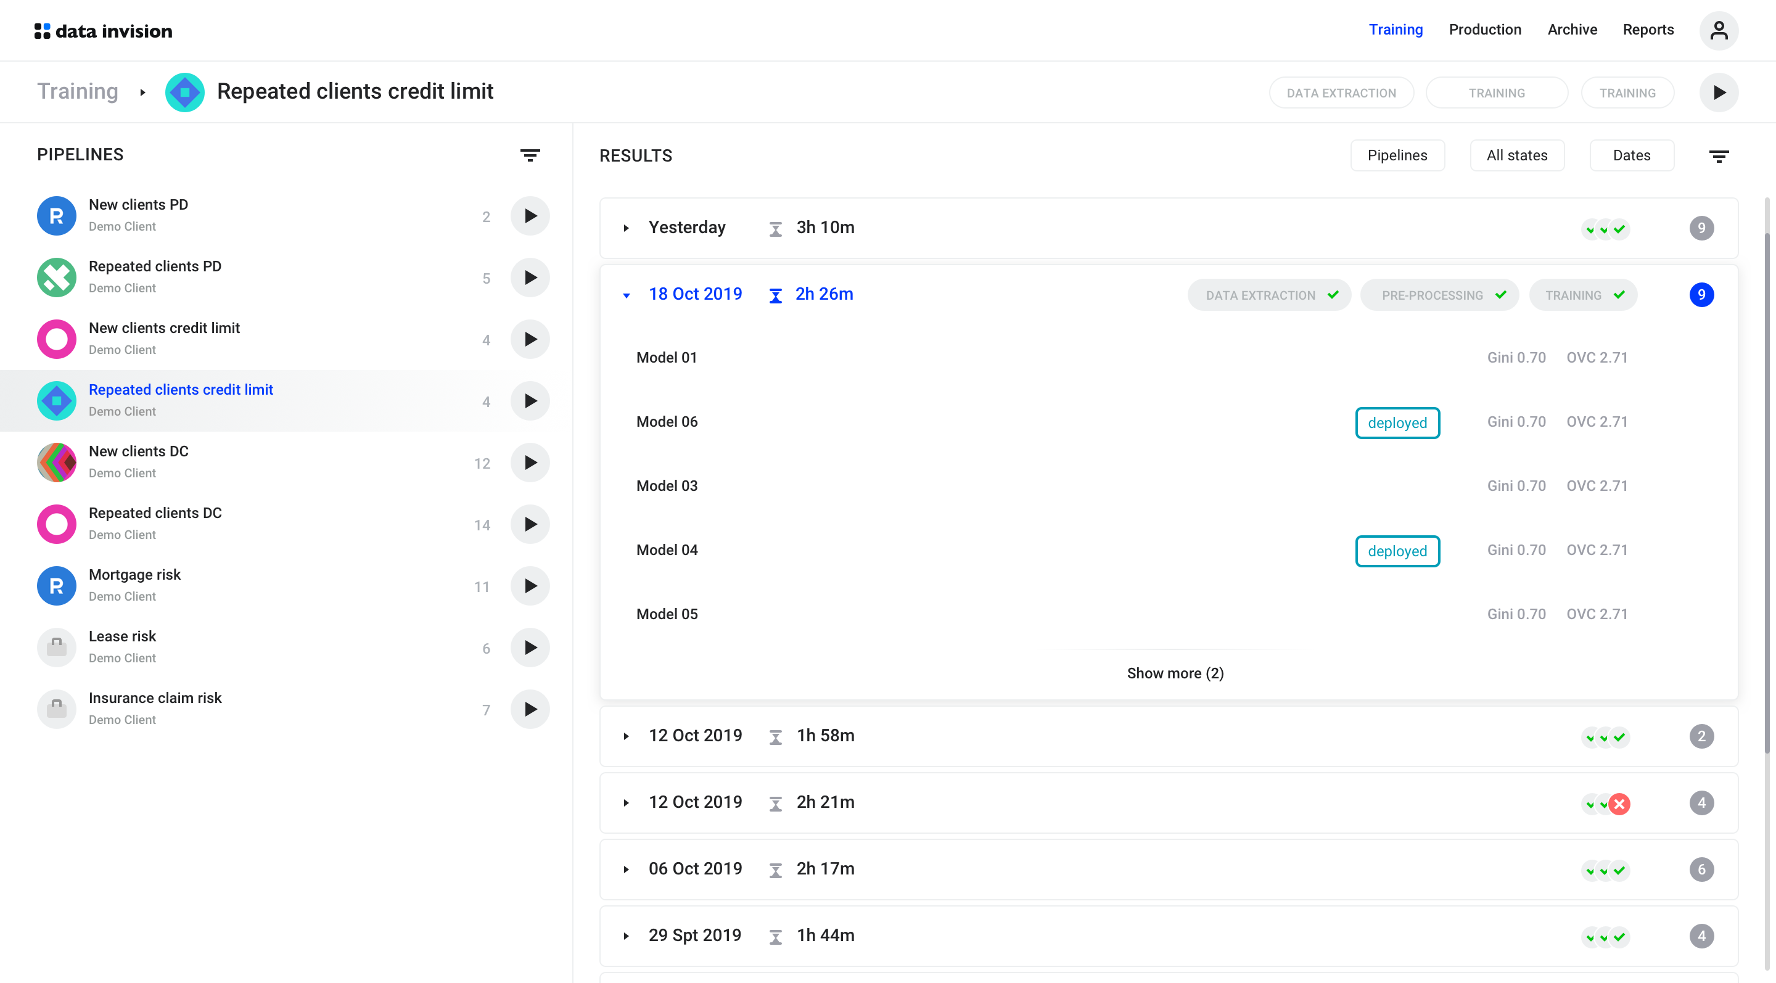Image resolution: width=1776 pixels, height=983 pixels.
Task: Open Model 03 result row
Action: point(1169,486)
